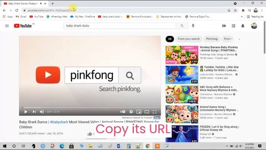Click the #babyshark hashtag link
Image resolution: width=266 pixels, height=150 pixels.
click(59, 122)
